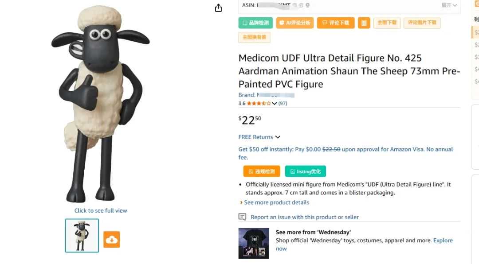
Task: Click the 评论下载 review download tool
Action: click(336, 22)
